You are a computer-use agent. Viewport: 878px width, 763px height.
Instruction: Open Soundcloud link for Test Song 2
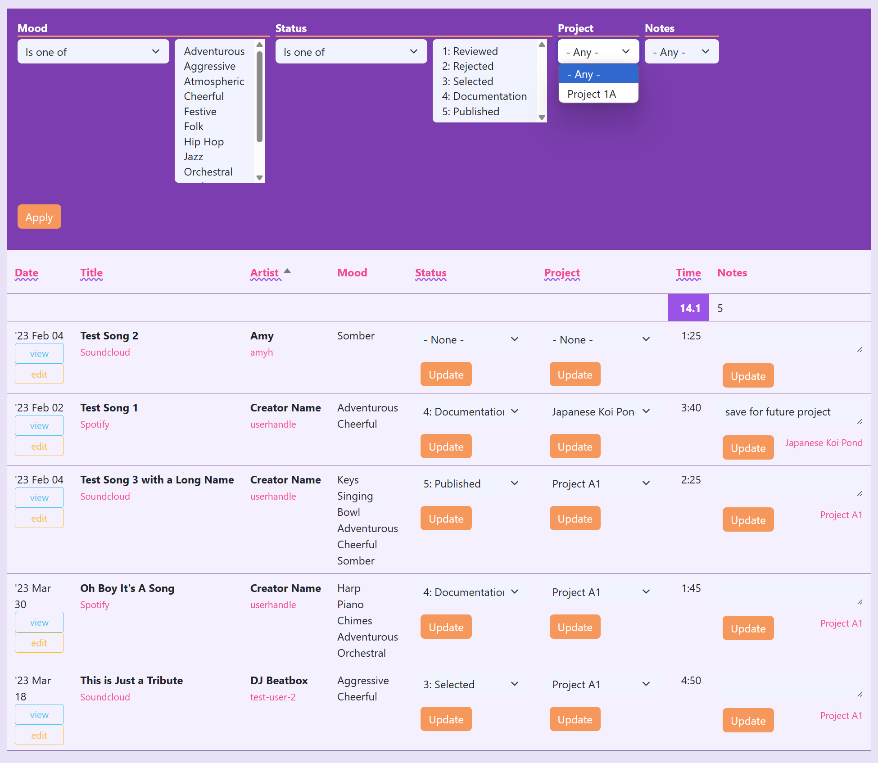tap(105, 352)
